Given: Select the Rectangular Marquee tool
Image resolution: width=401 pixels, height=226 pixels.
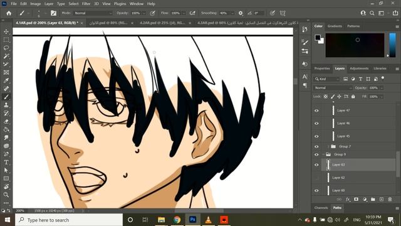Looking at the screenshot, I should tap(6, 40).
